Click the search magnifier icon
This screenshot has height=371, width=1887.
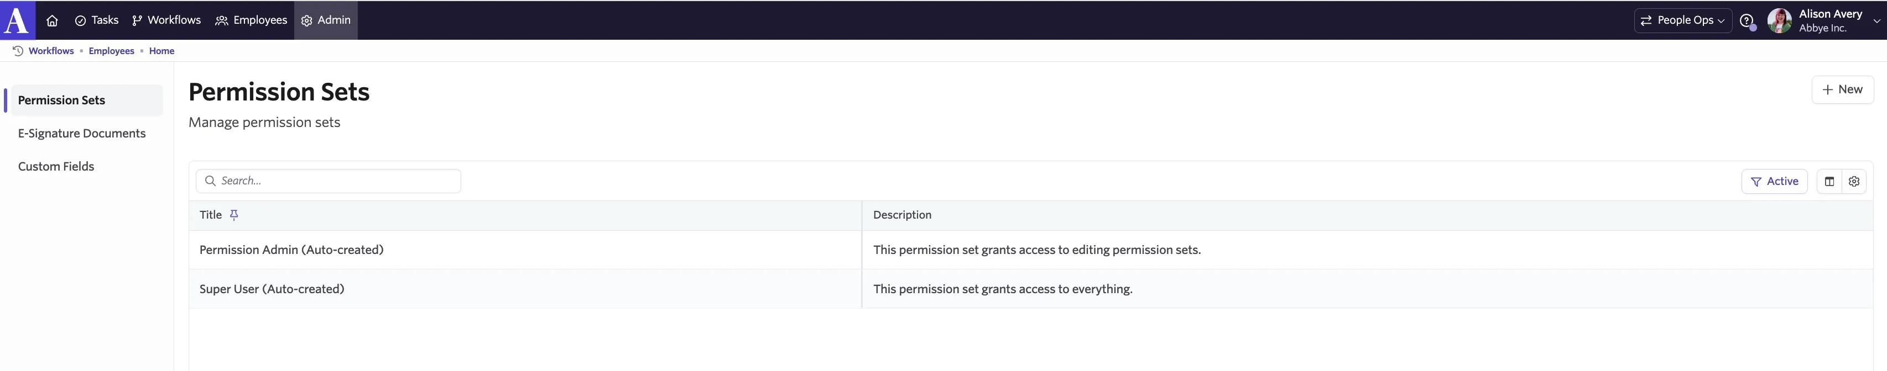[x=210, y=181]
